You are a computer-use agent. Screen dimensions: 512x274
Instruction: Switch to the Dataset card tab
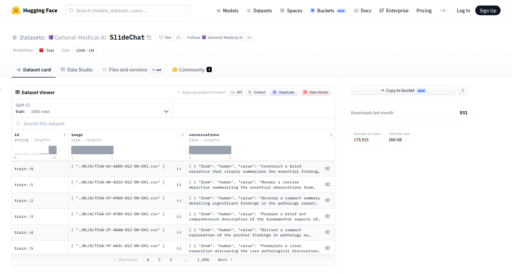point(34,70)
